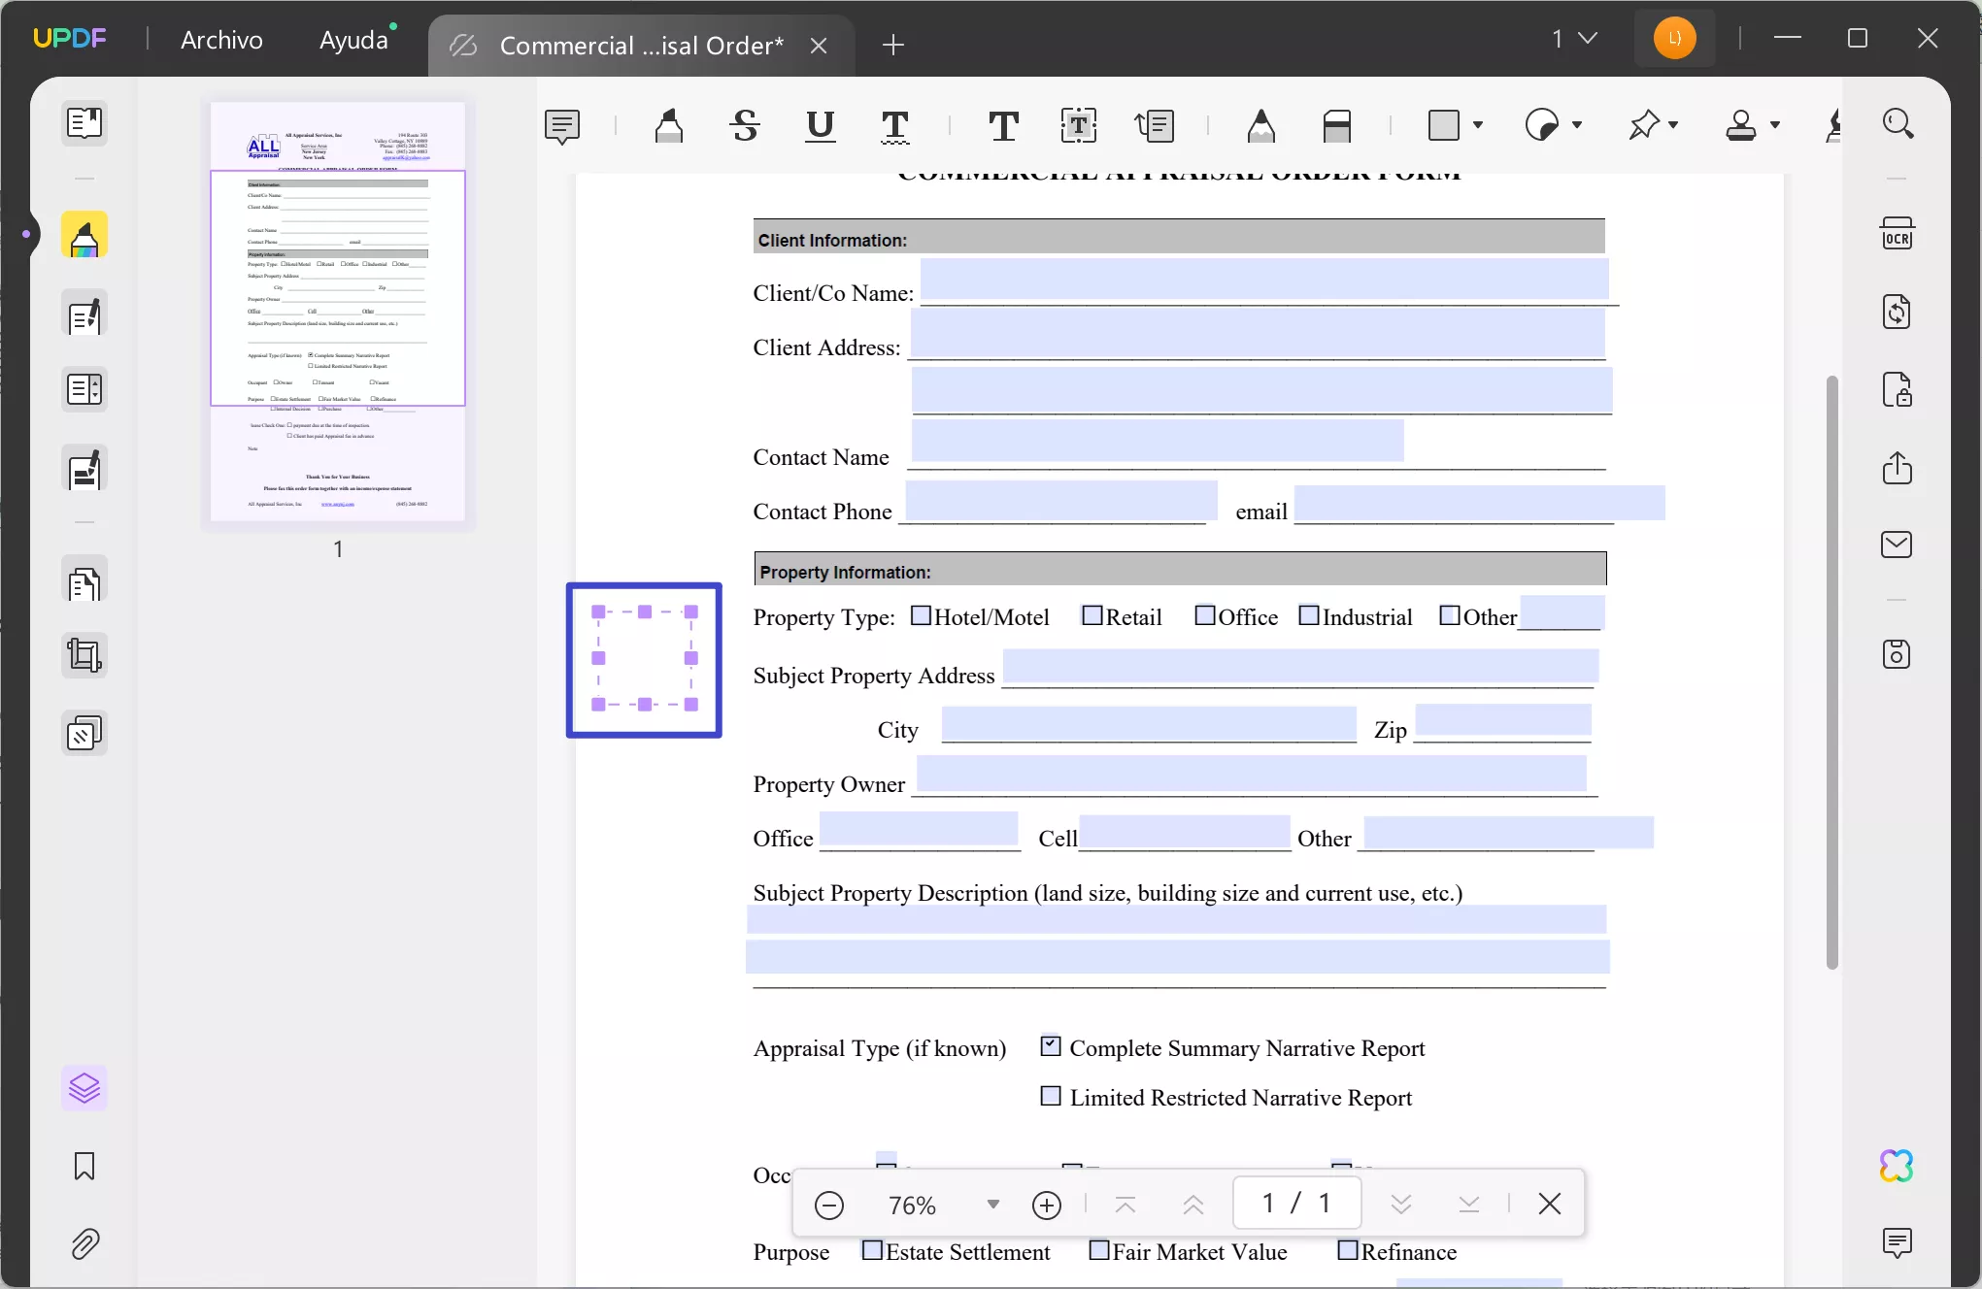Check the Other property type box

(1450, 615)
